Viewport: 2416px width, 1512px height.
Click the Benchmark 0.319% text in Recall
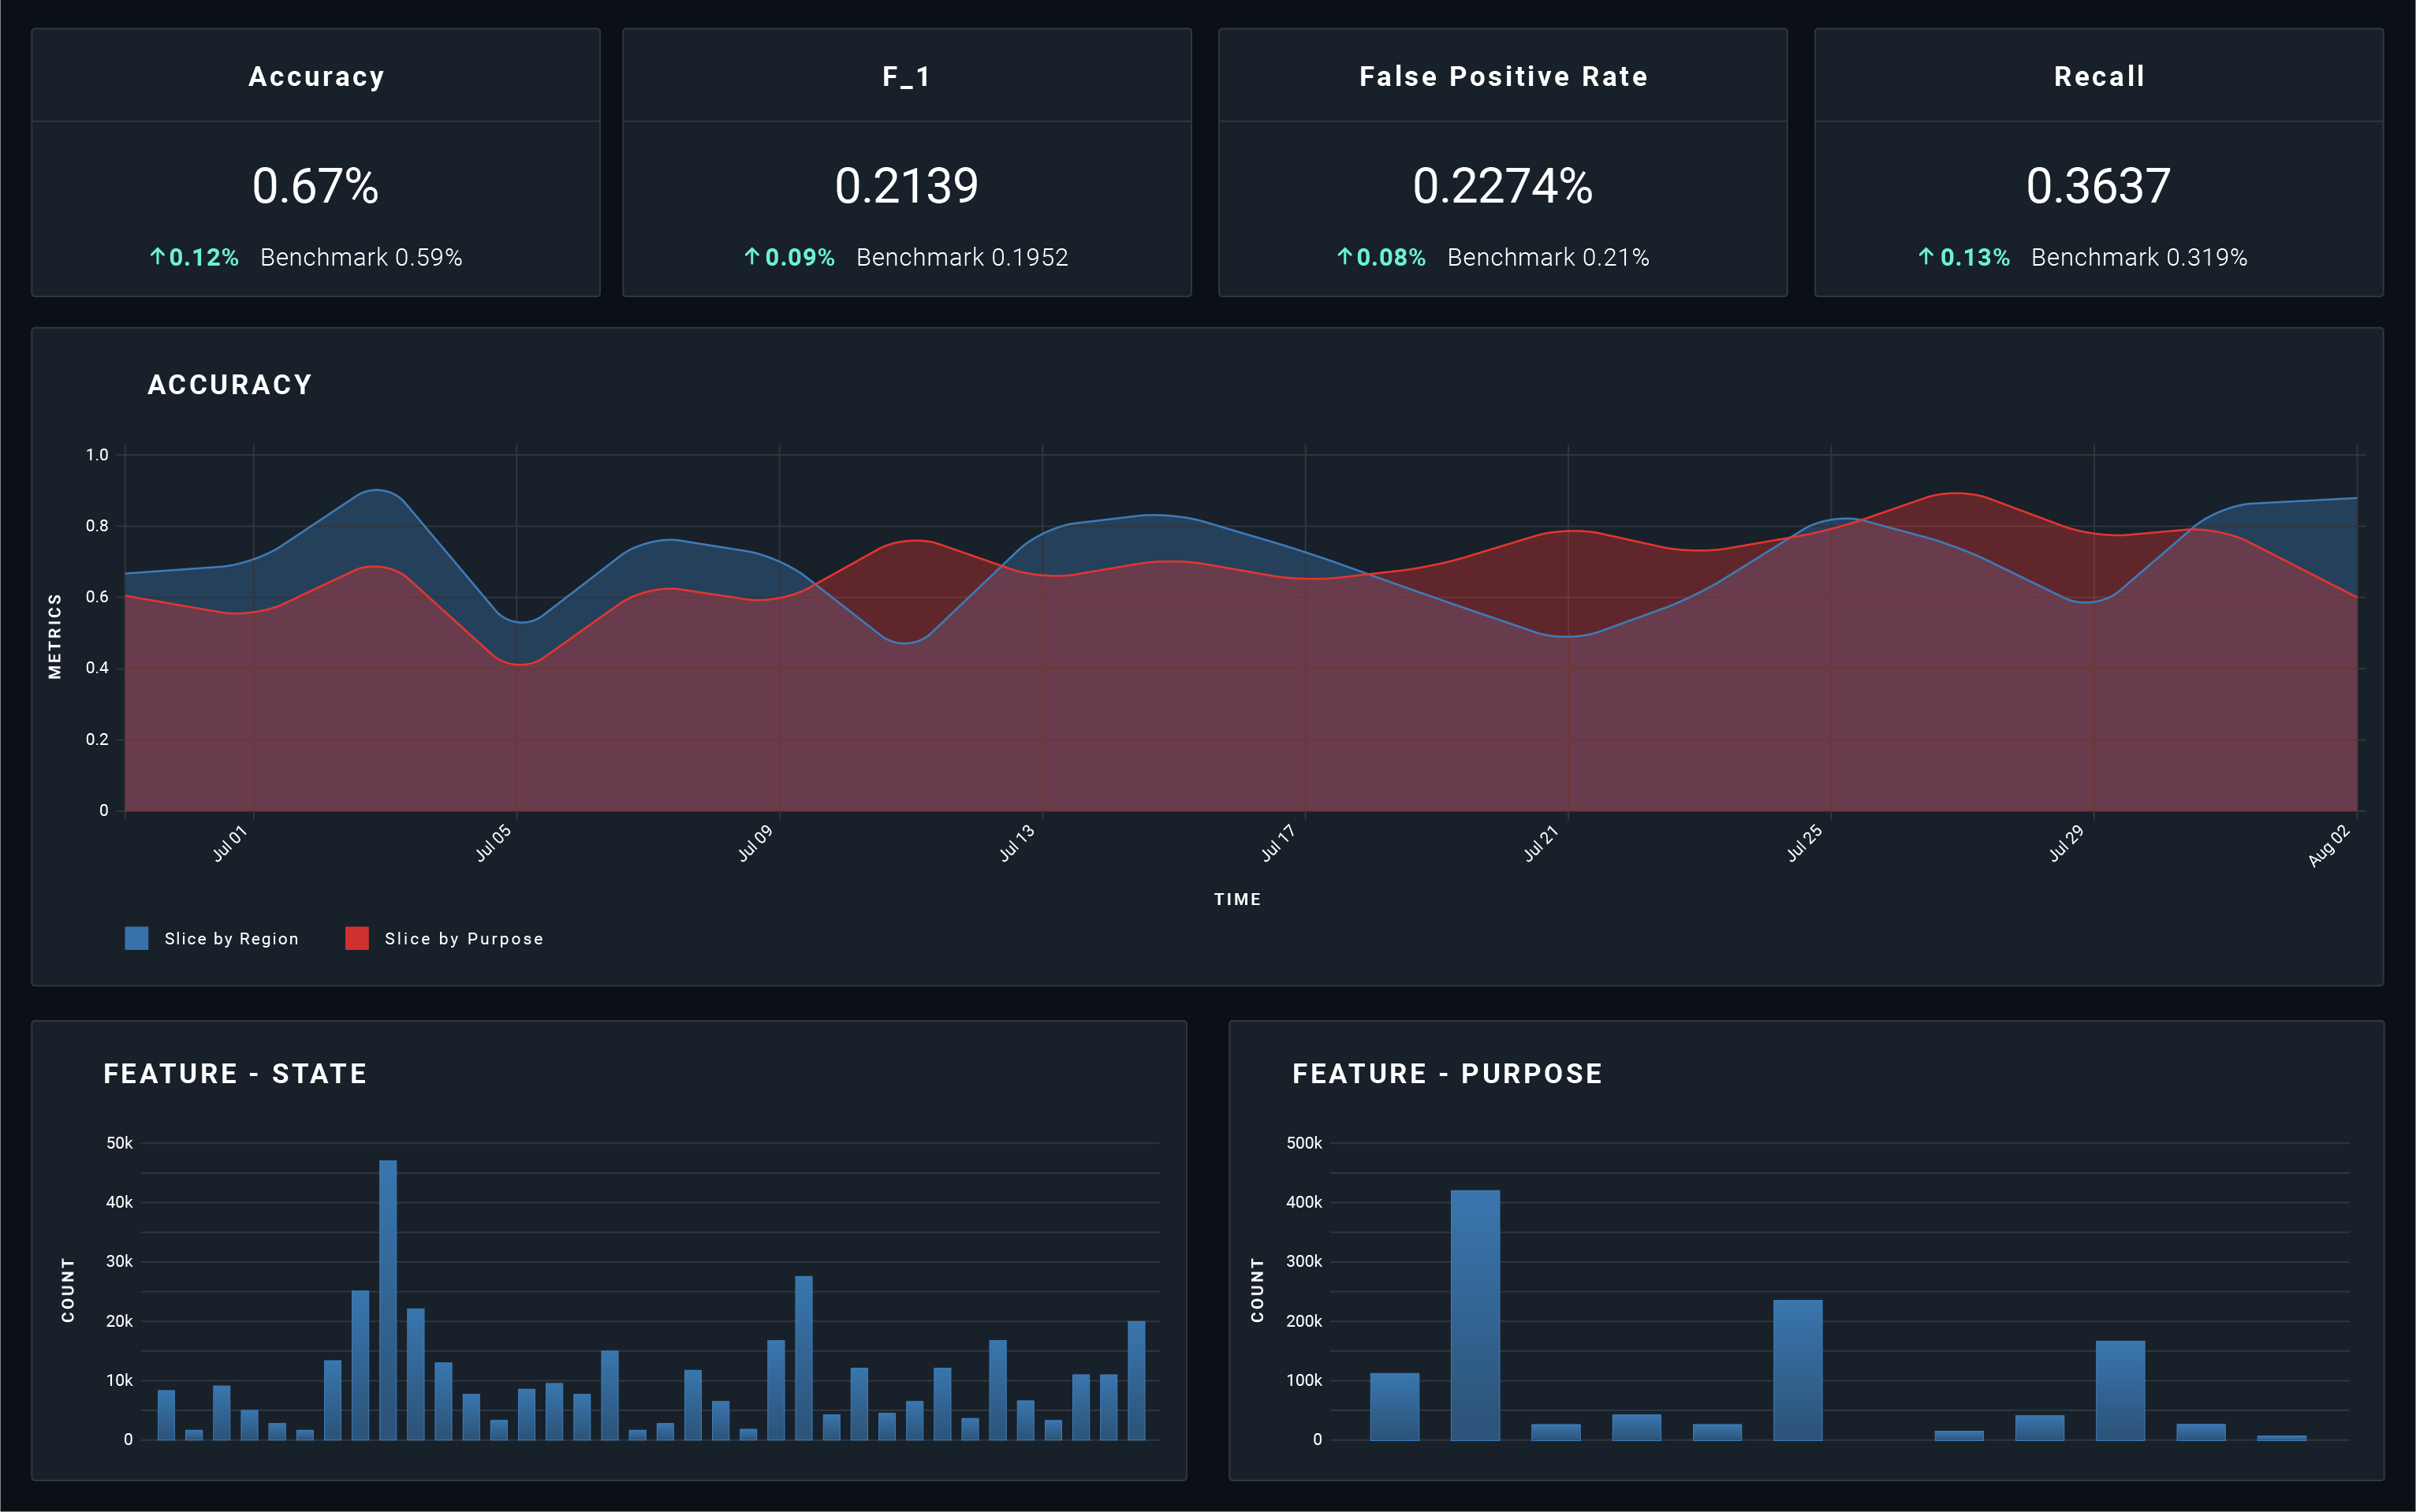tap(2139, 257)
